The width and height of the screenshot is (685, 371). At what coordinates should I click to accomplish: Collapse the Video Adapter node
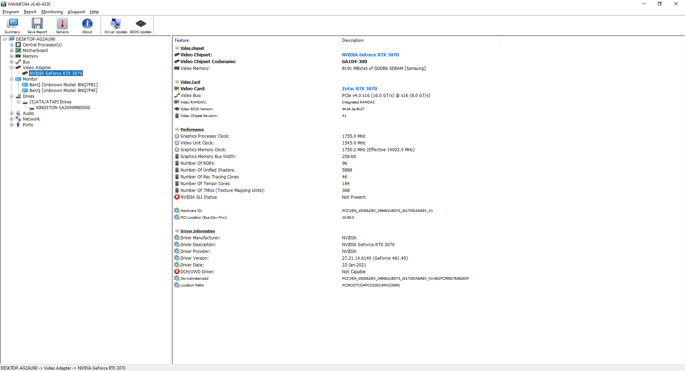[x=12, y=67]
